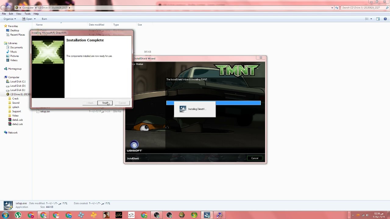Expand the view options dropdown arrow
This screenshot has width=390, height=219.
click(371, 19)
